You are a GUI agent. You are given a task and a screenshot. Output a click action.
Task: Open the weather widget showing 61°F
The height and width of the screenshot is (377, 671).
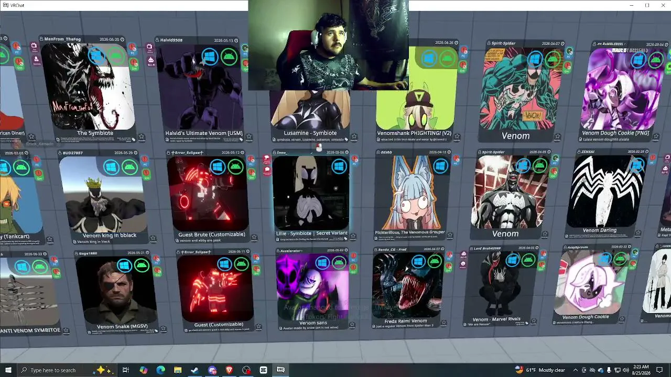[x=540, y=370]
